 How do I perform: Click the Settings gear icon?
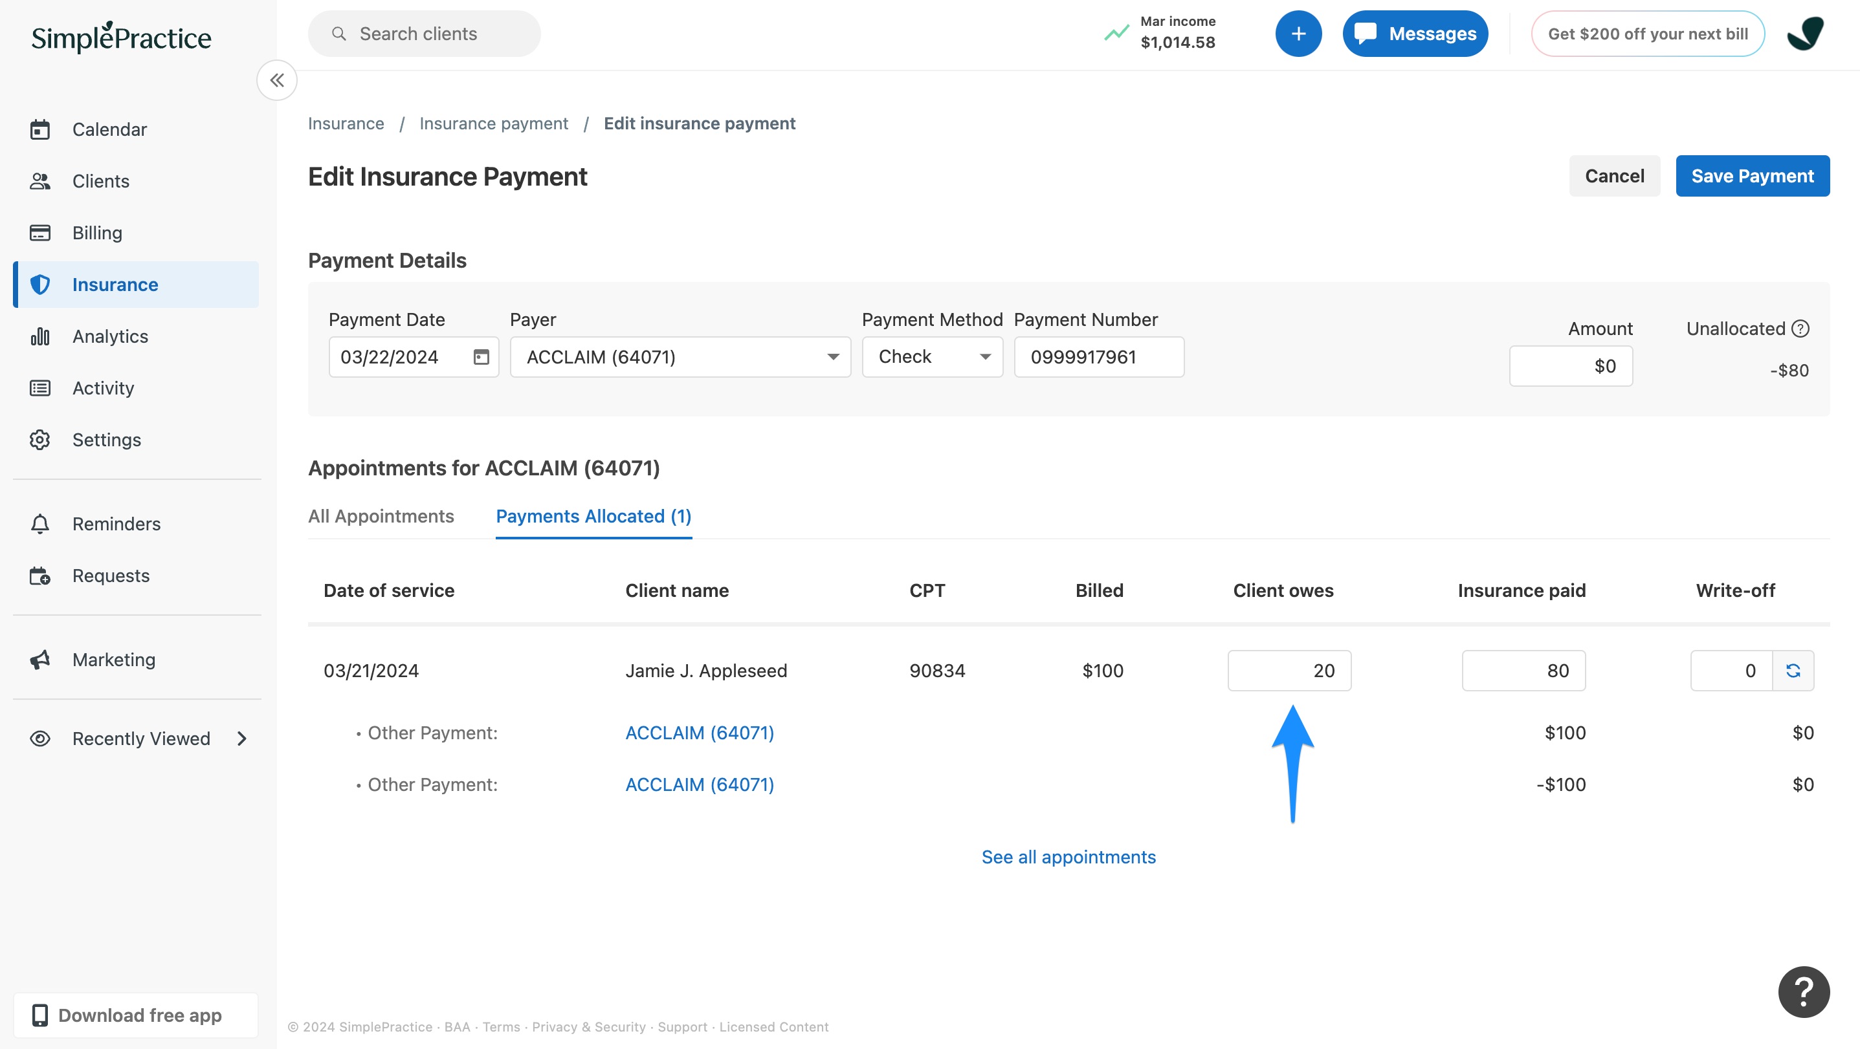pyautogui.click(x=39, y=439)
